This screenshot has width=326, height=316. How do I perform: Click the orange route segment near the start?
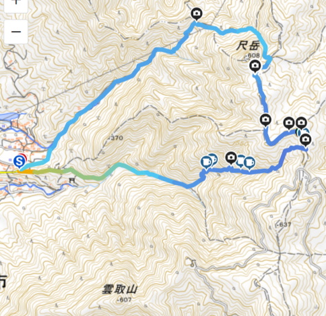[x=26, y=172]
